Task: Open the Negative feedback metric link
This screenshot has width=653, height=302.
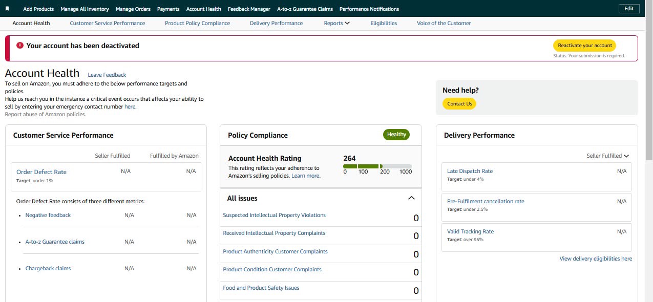Action: point(48,215)
